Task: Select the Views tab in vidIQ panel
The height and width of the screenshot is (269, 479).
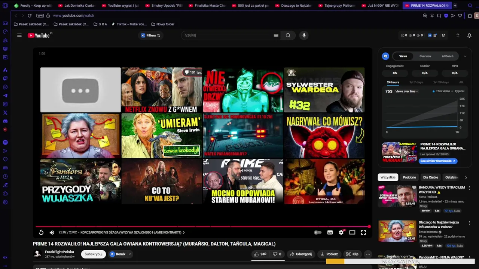Action: pos(403,56)
